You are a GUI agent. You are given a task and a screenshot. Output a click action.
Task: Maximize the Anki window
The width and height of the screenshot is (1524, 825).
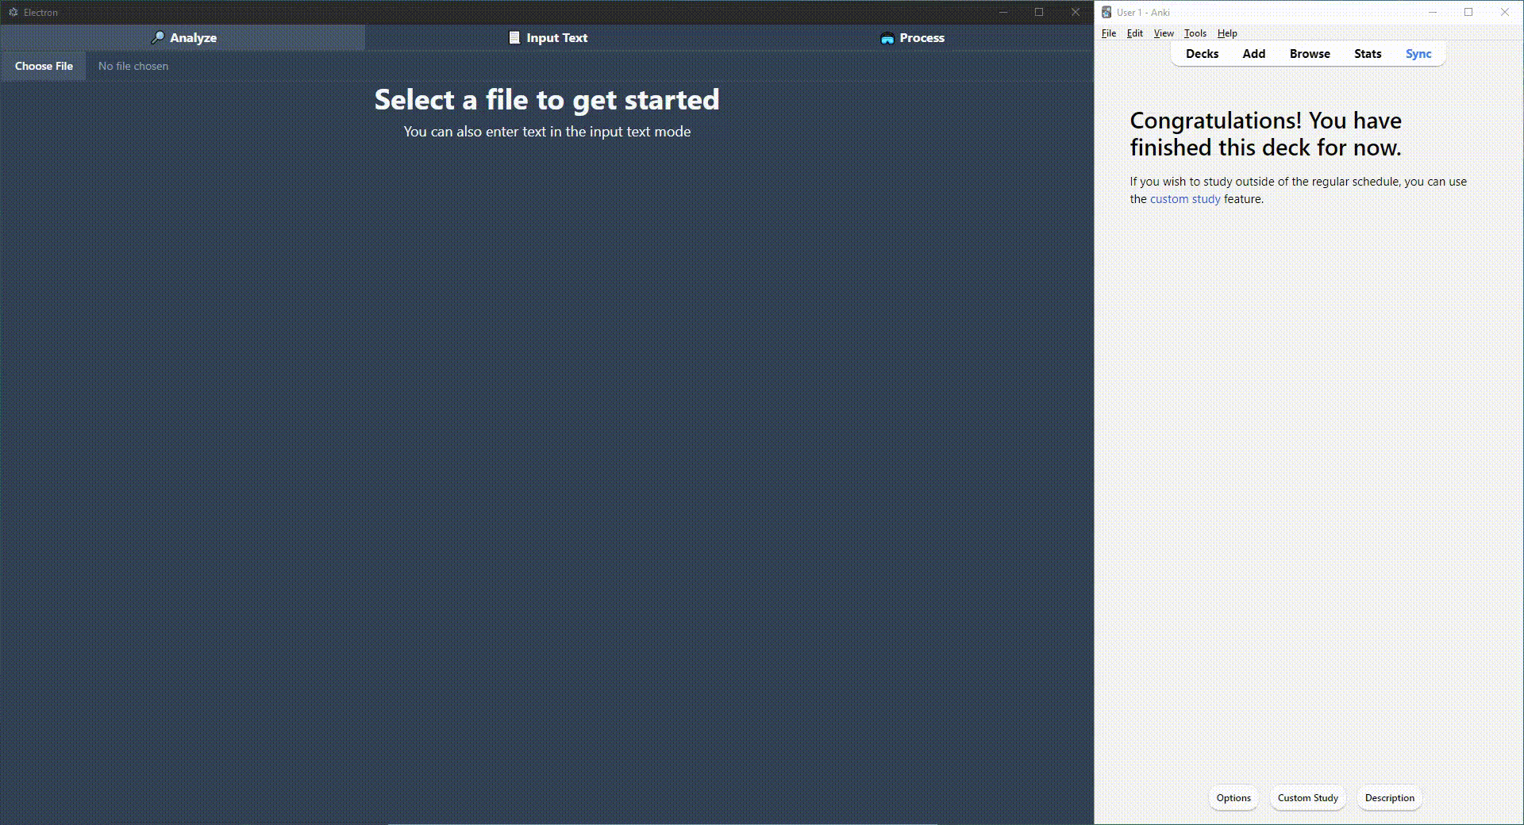point(1468,12)
